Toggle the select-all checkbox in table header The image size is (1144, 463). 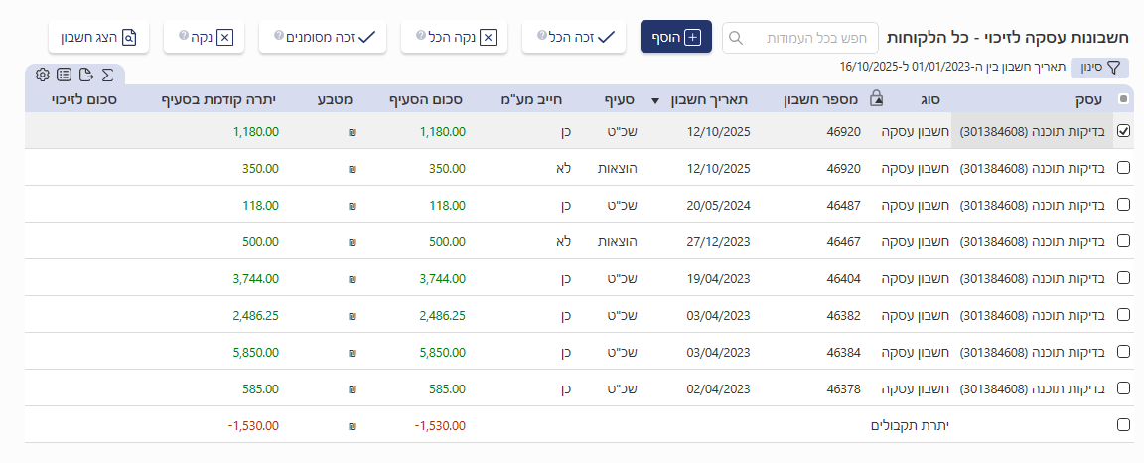(x=1123, y=99)
